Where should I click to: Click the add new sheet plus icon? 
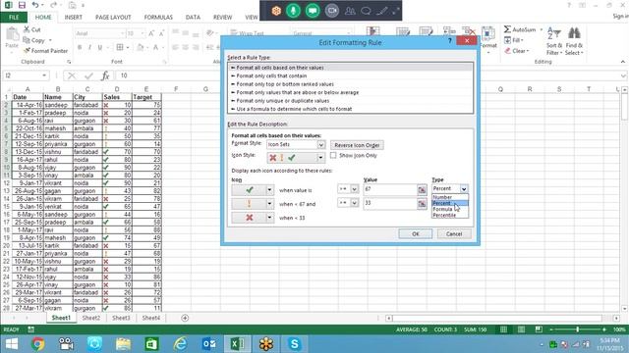click(x=185, y=318)
